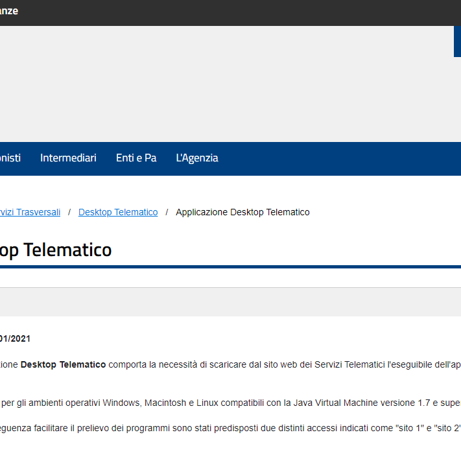Click bold 'Desktop Telematico' in the paragraph
The height and width of the screenshot is (461, 461).
click(x=63, y=365)
